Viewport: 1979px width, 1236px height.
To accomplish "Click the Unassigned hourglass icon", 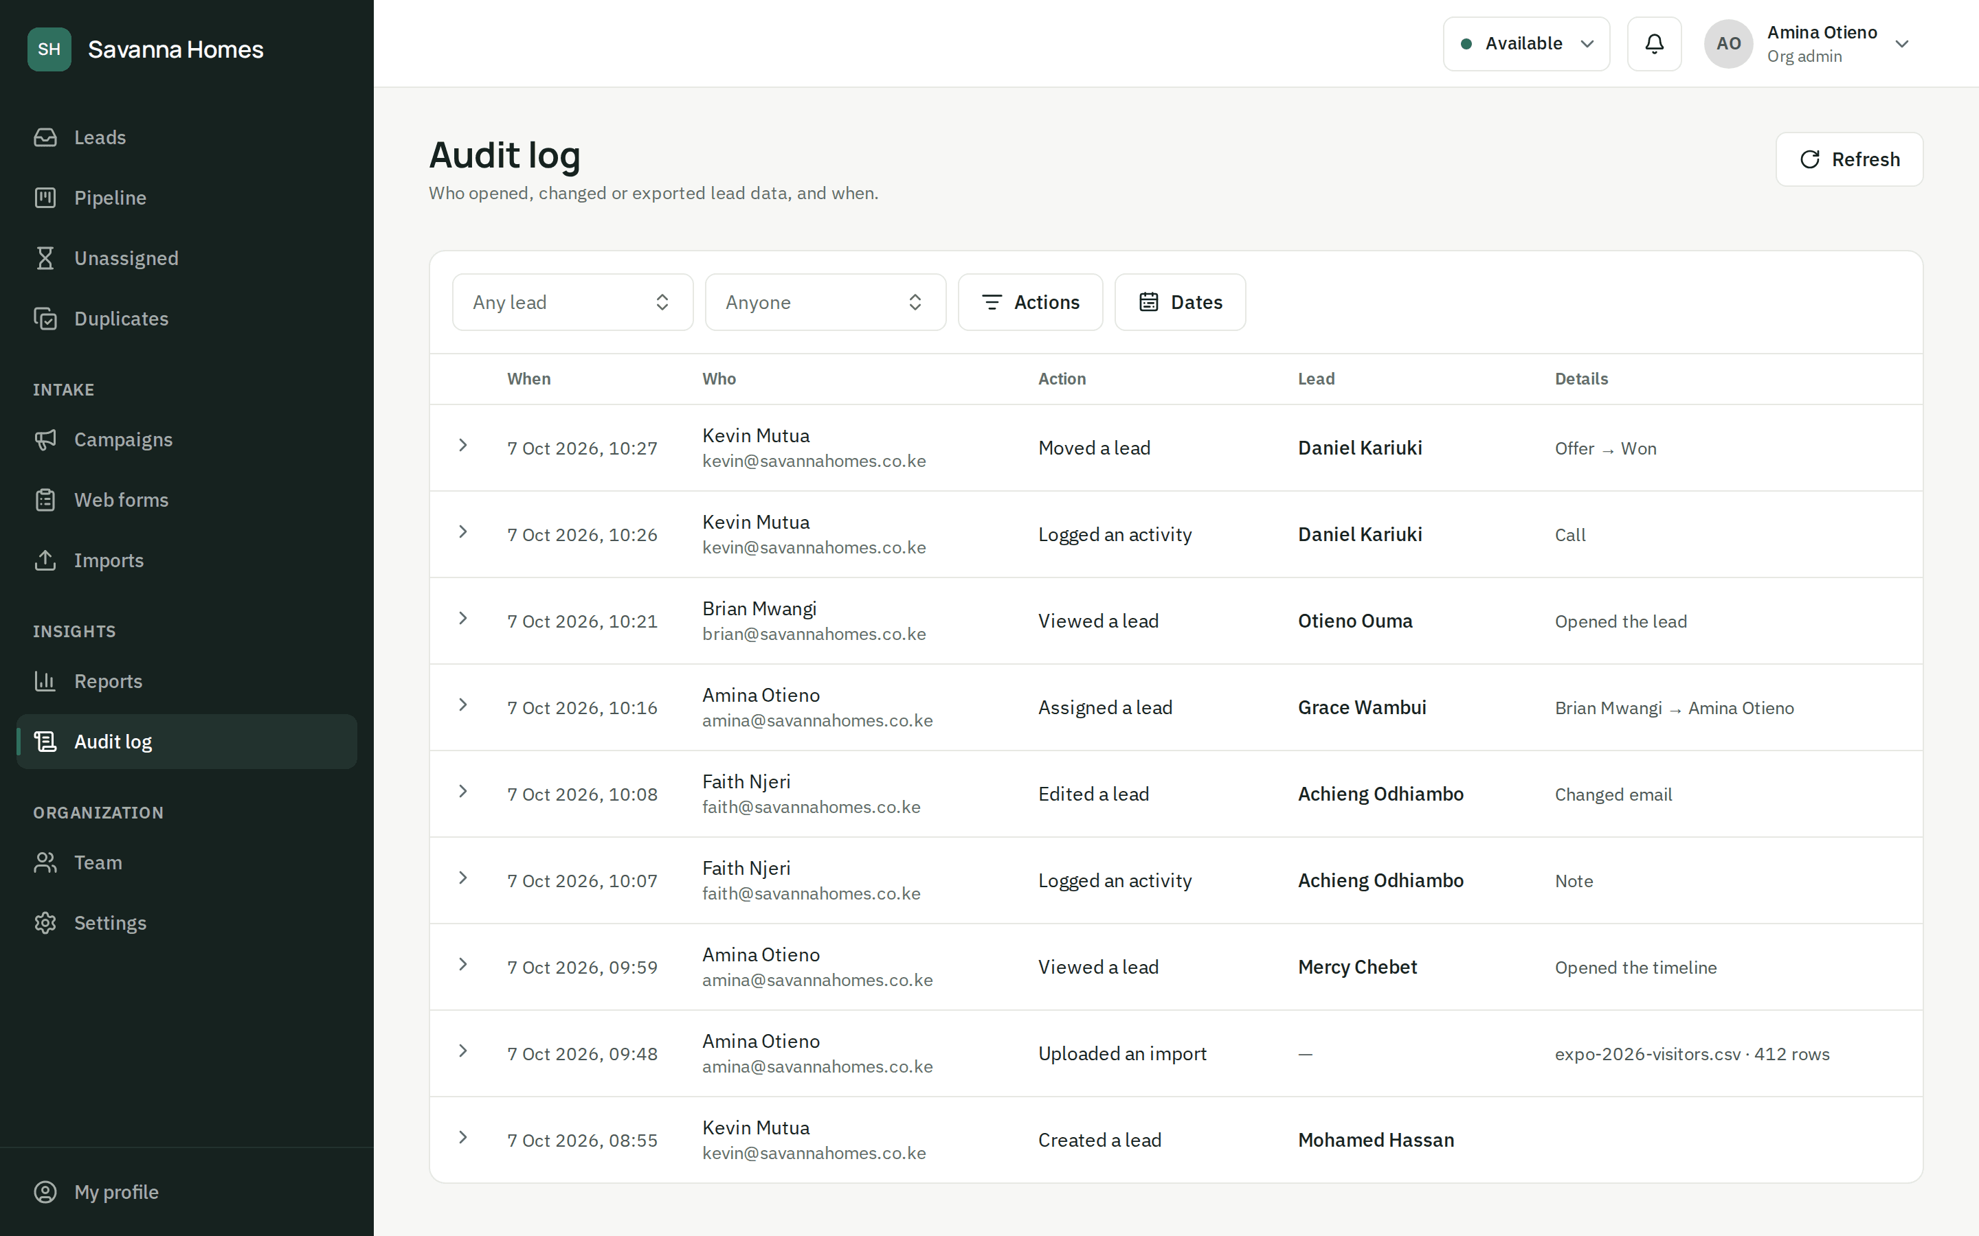I will 46,258.
